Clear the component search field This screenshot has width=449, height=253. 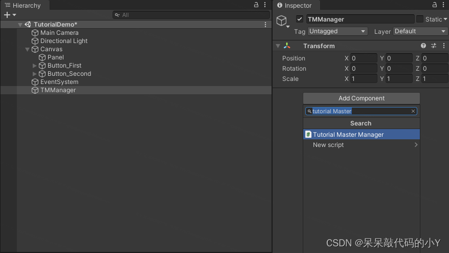tap(413, 111)
